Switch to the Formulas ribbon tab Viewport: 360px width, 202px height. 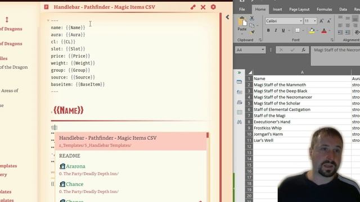(x=324, y=10)
